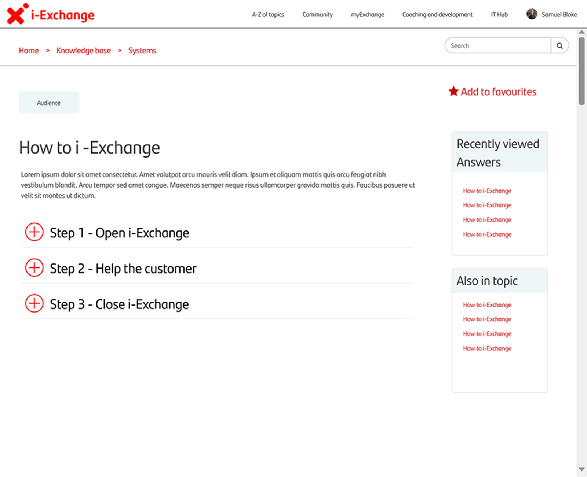Click the Samuel Blake user name
Screen dimensions: 587x477
(559, 15)
